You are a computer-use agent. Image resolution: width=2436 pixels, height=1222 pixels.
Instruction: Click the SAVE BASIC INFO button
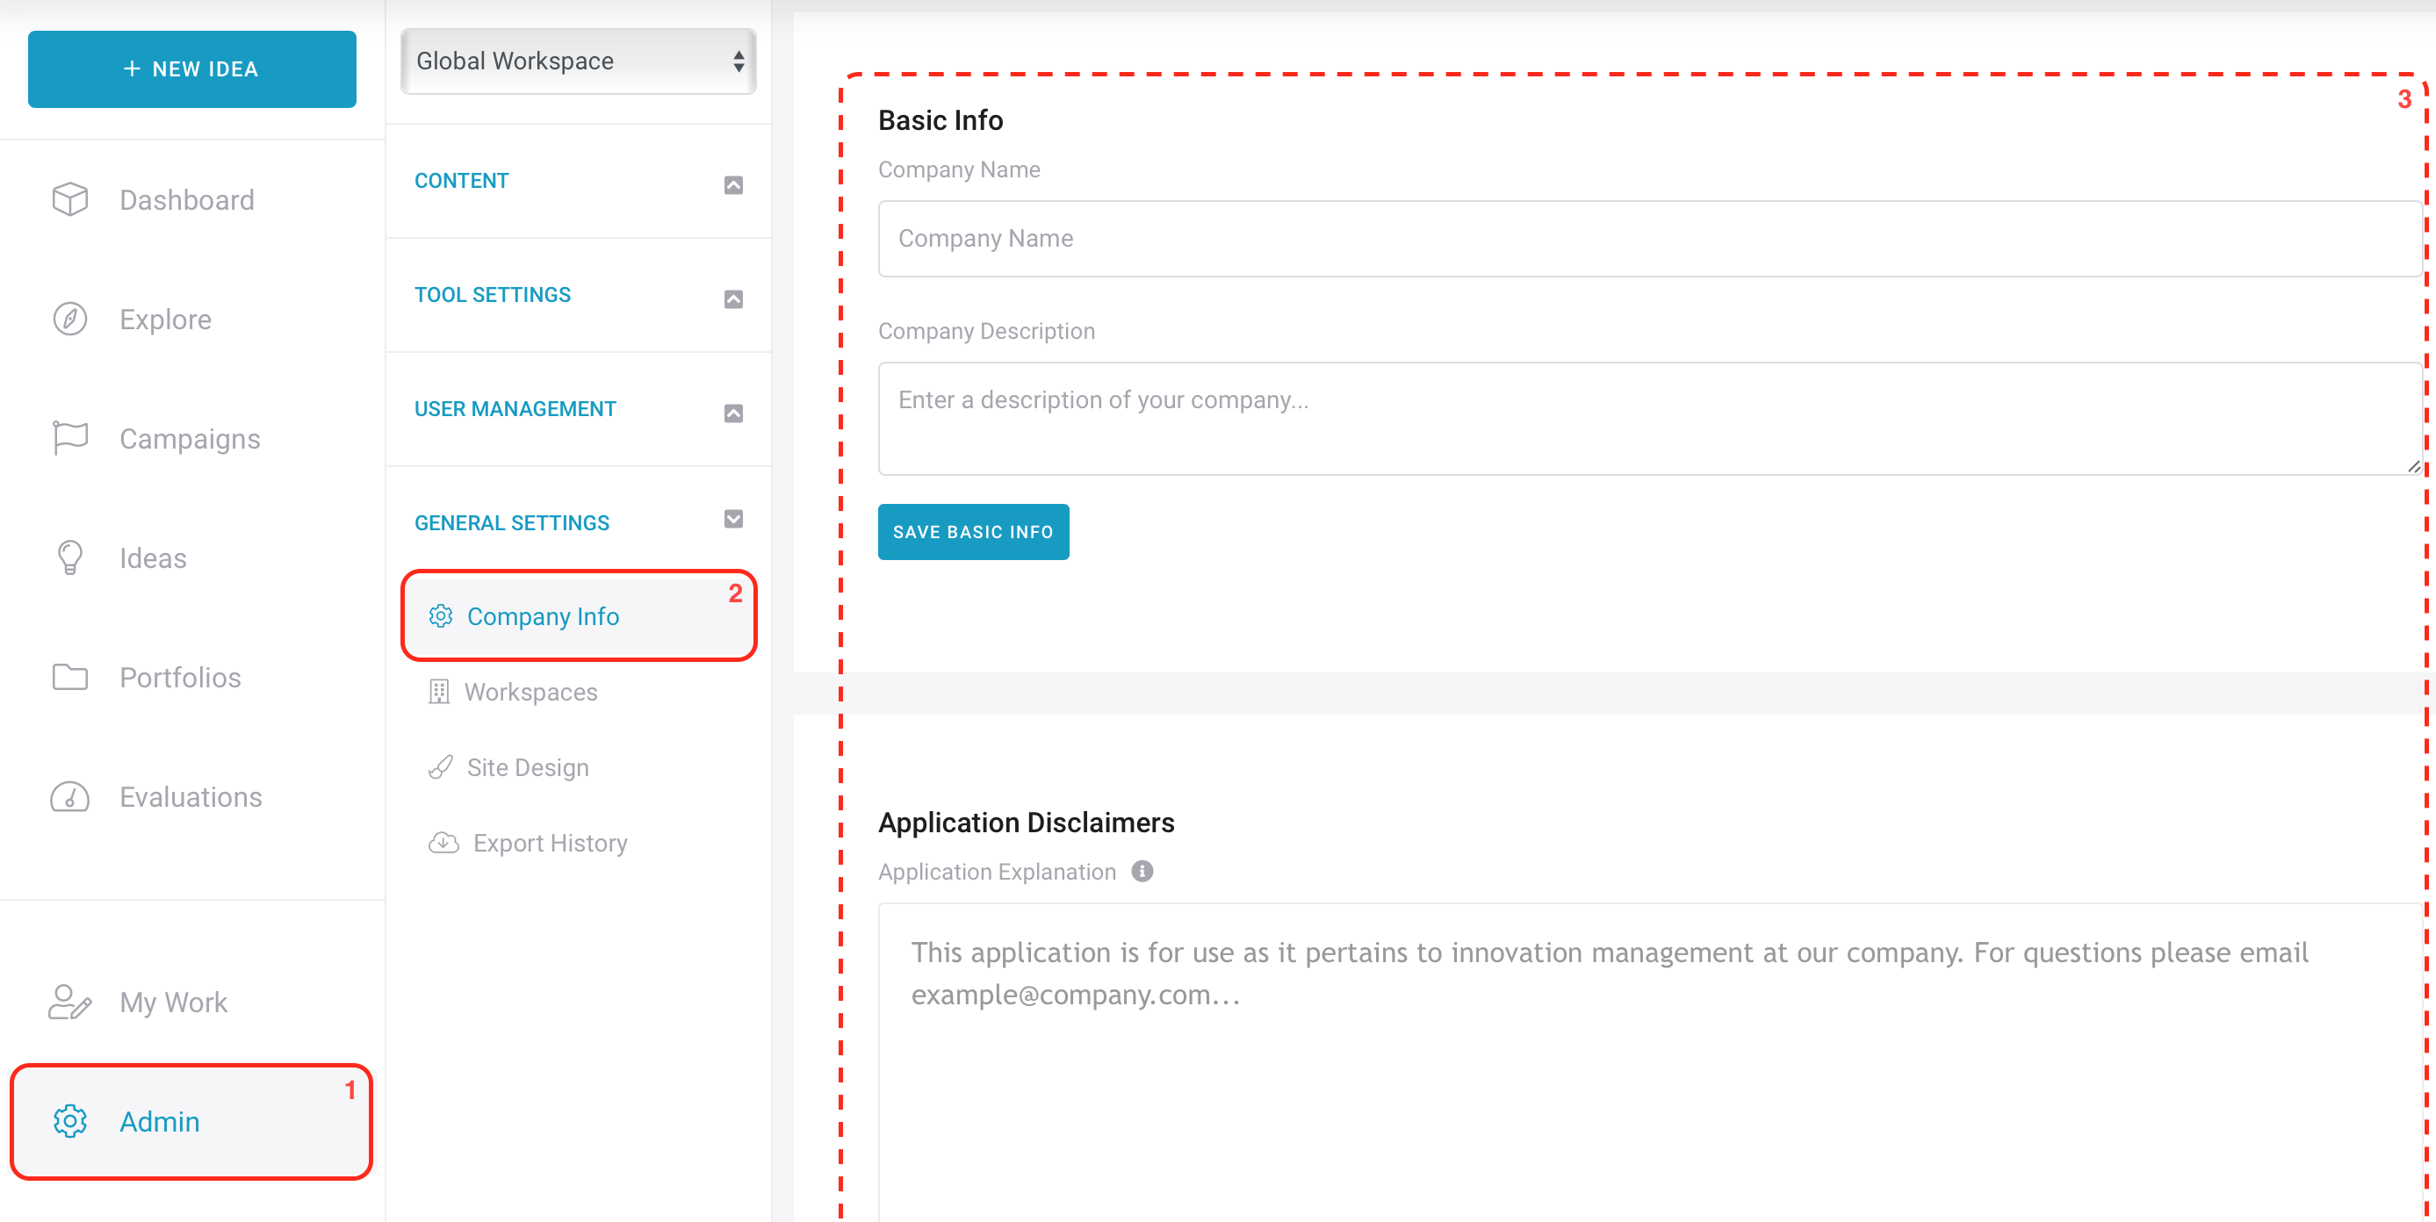pos(973,532)
